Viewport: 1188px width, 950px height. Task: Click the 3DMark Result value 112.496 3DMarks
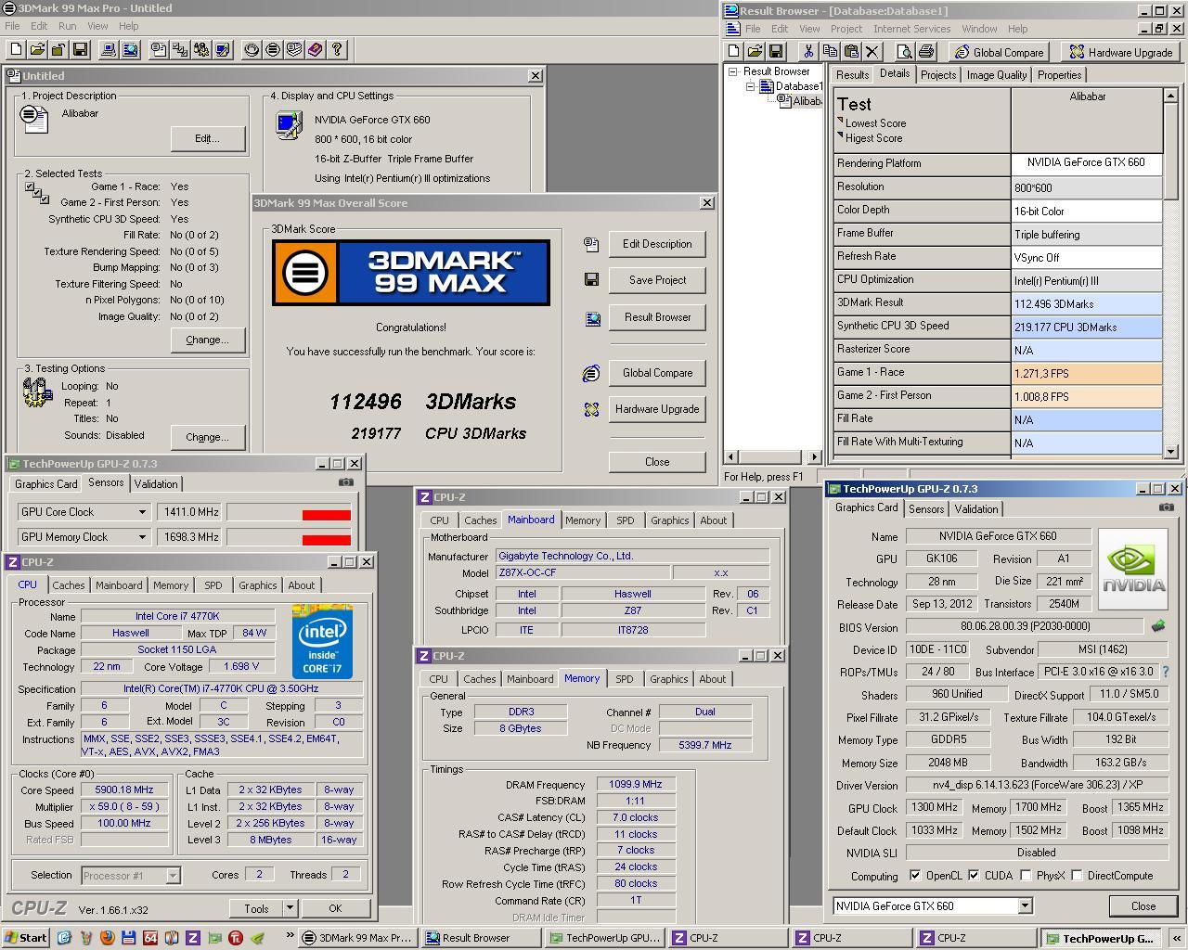(x=1086, y=303)
